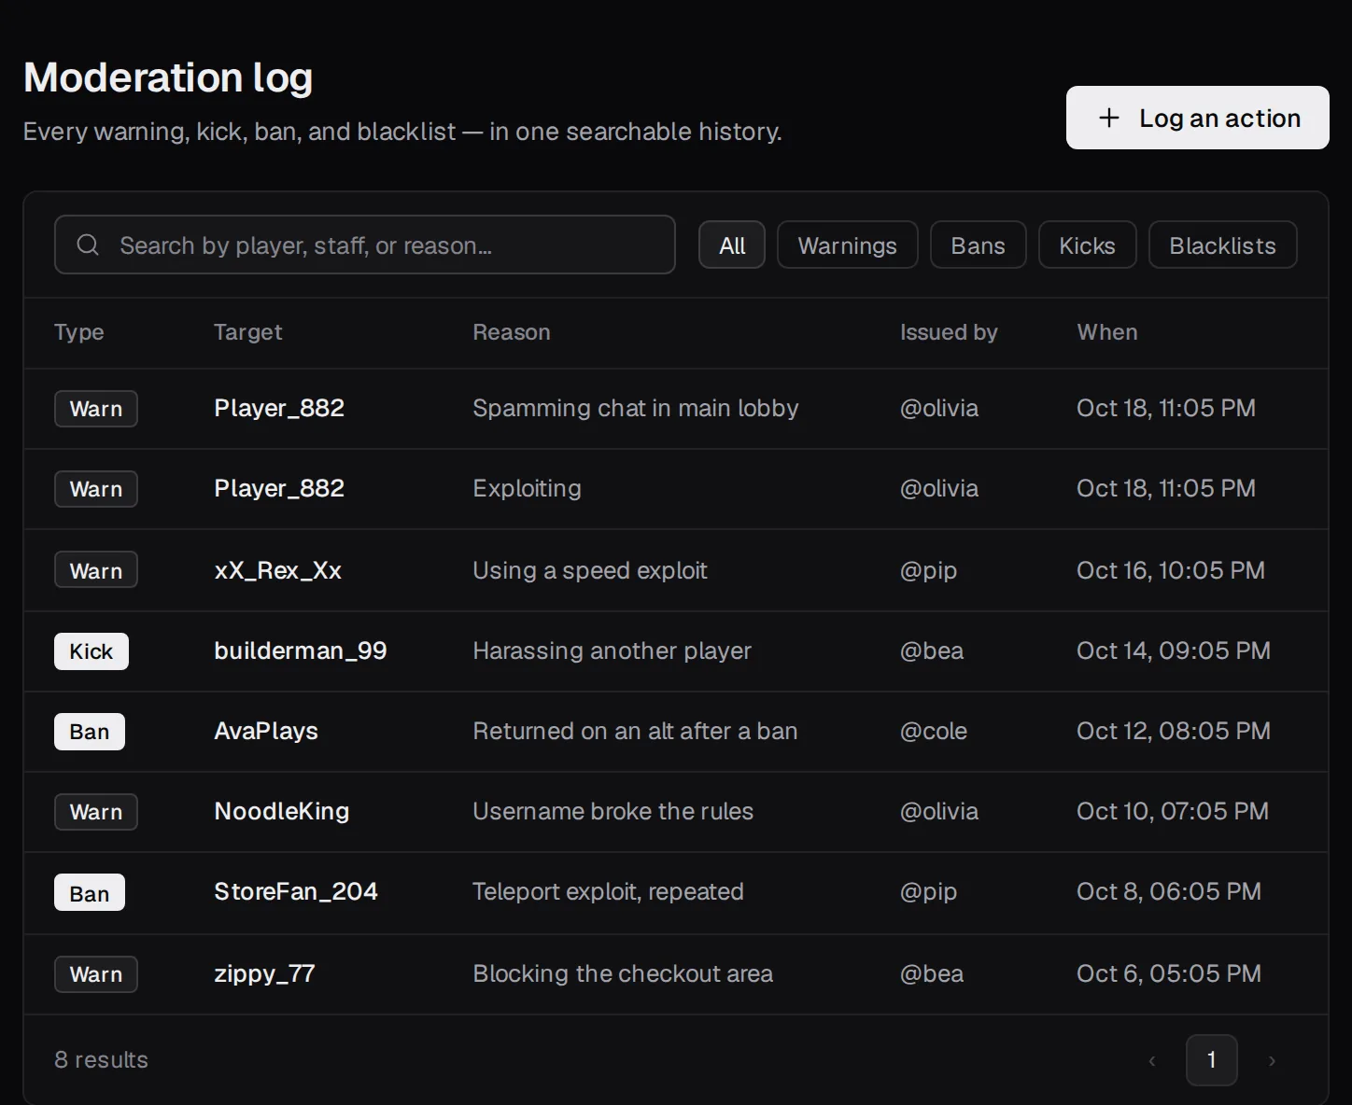Viewport: 1352px width, 1105px height.
Task: Click reason Spamming chat in main lobby
Action: [635, 408]
